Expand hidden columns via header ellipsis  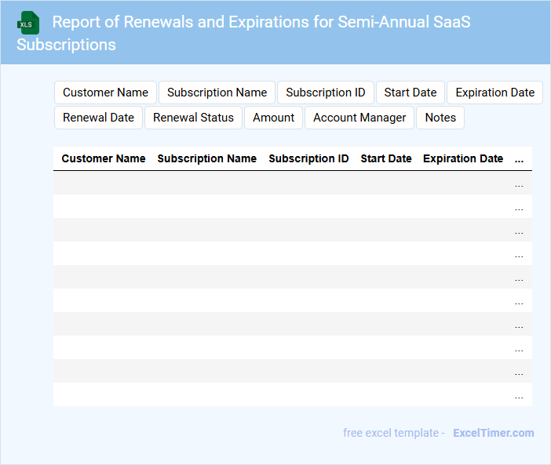click(x=519, y=158)
